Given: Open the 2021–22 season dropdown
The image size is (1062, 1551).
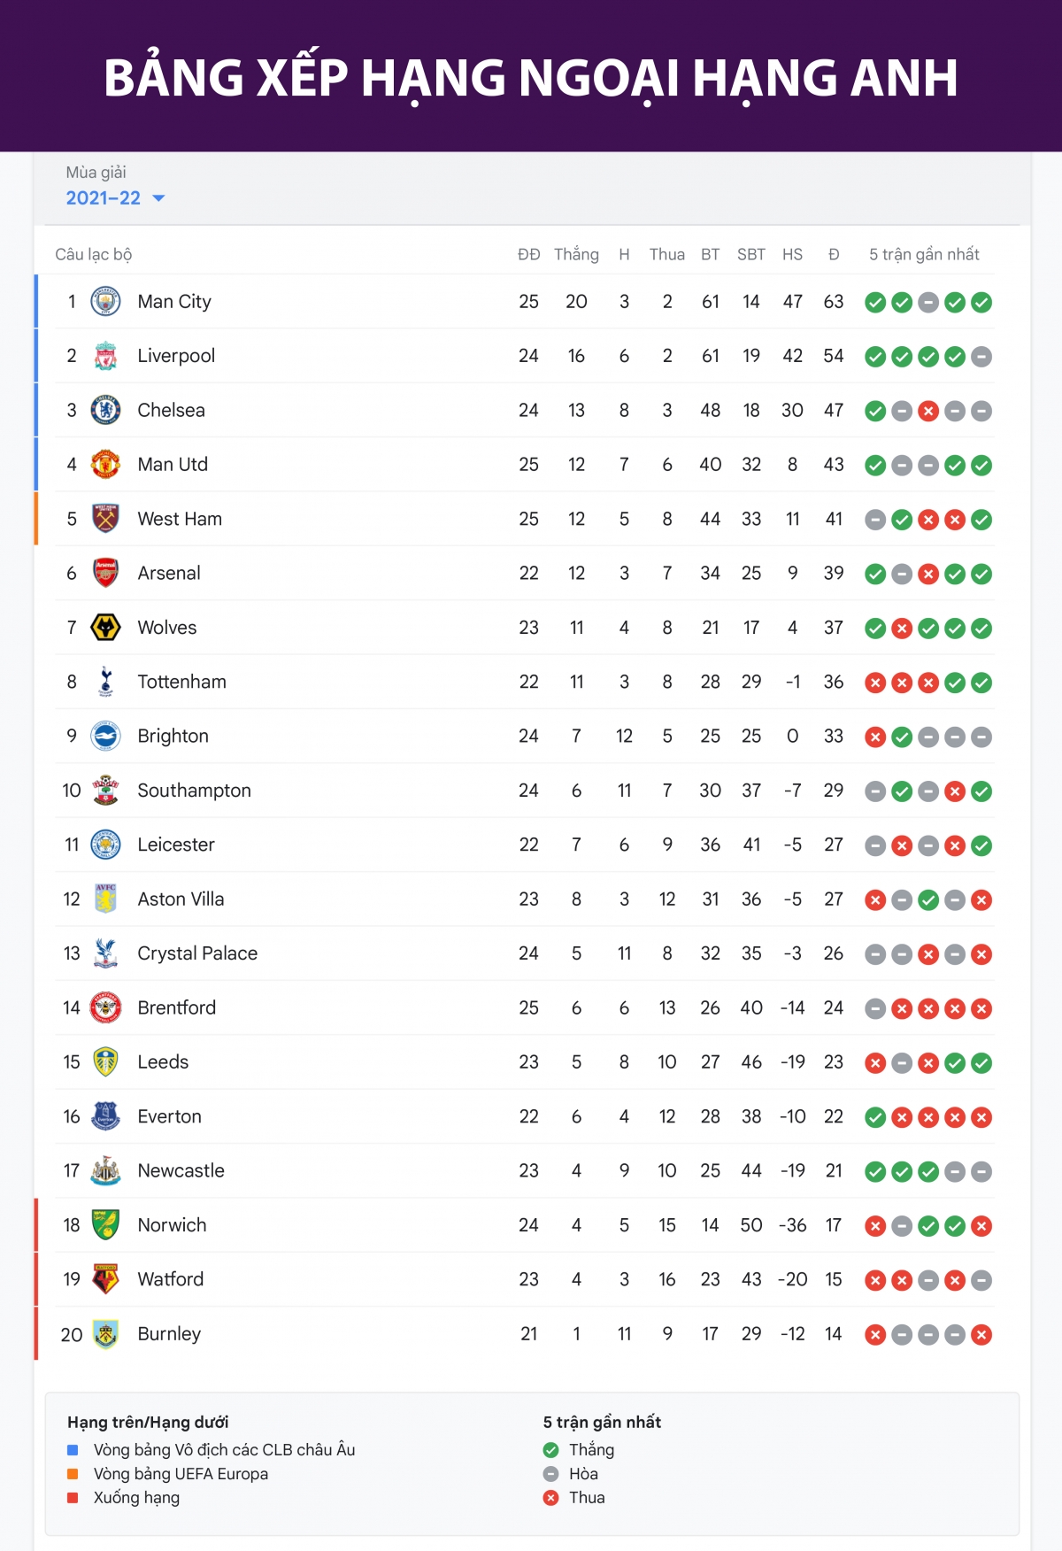Looking at the screenshot, I should [104, 198].
